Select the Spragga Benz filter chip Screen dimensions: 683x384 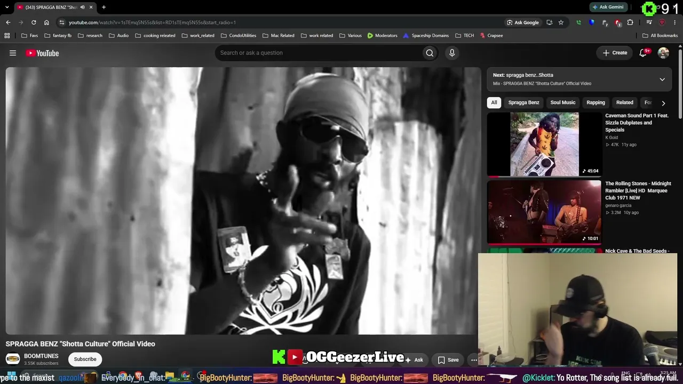[523, 102]
